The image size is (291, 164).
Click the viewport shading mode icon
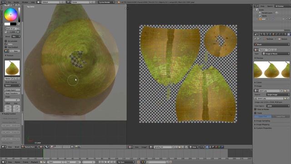(x=41, y=147)
